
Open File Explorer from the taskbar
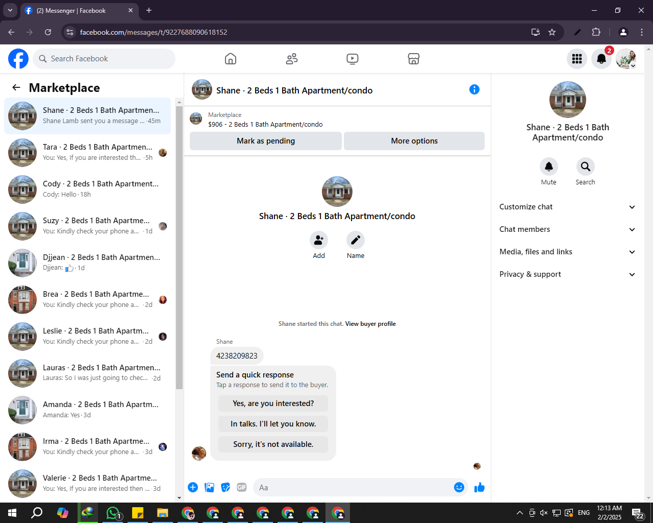click(163, 513)
